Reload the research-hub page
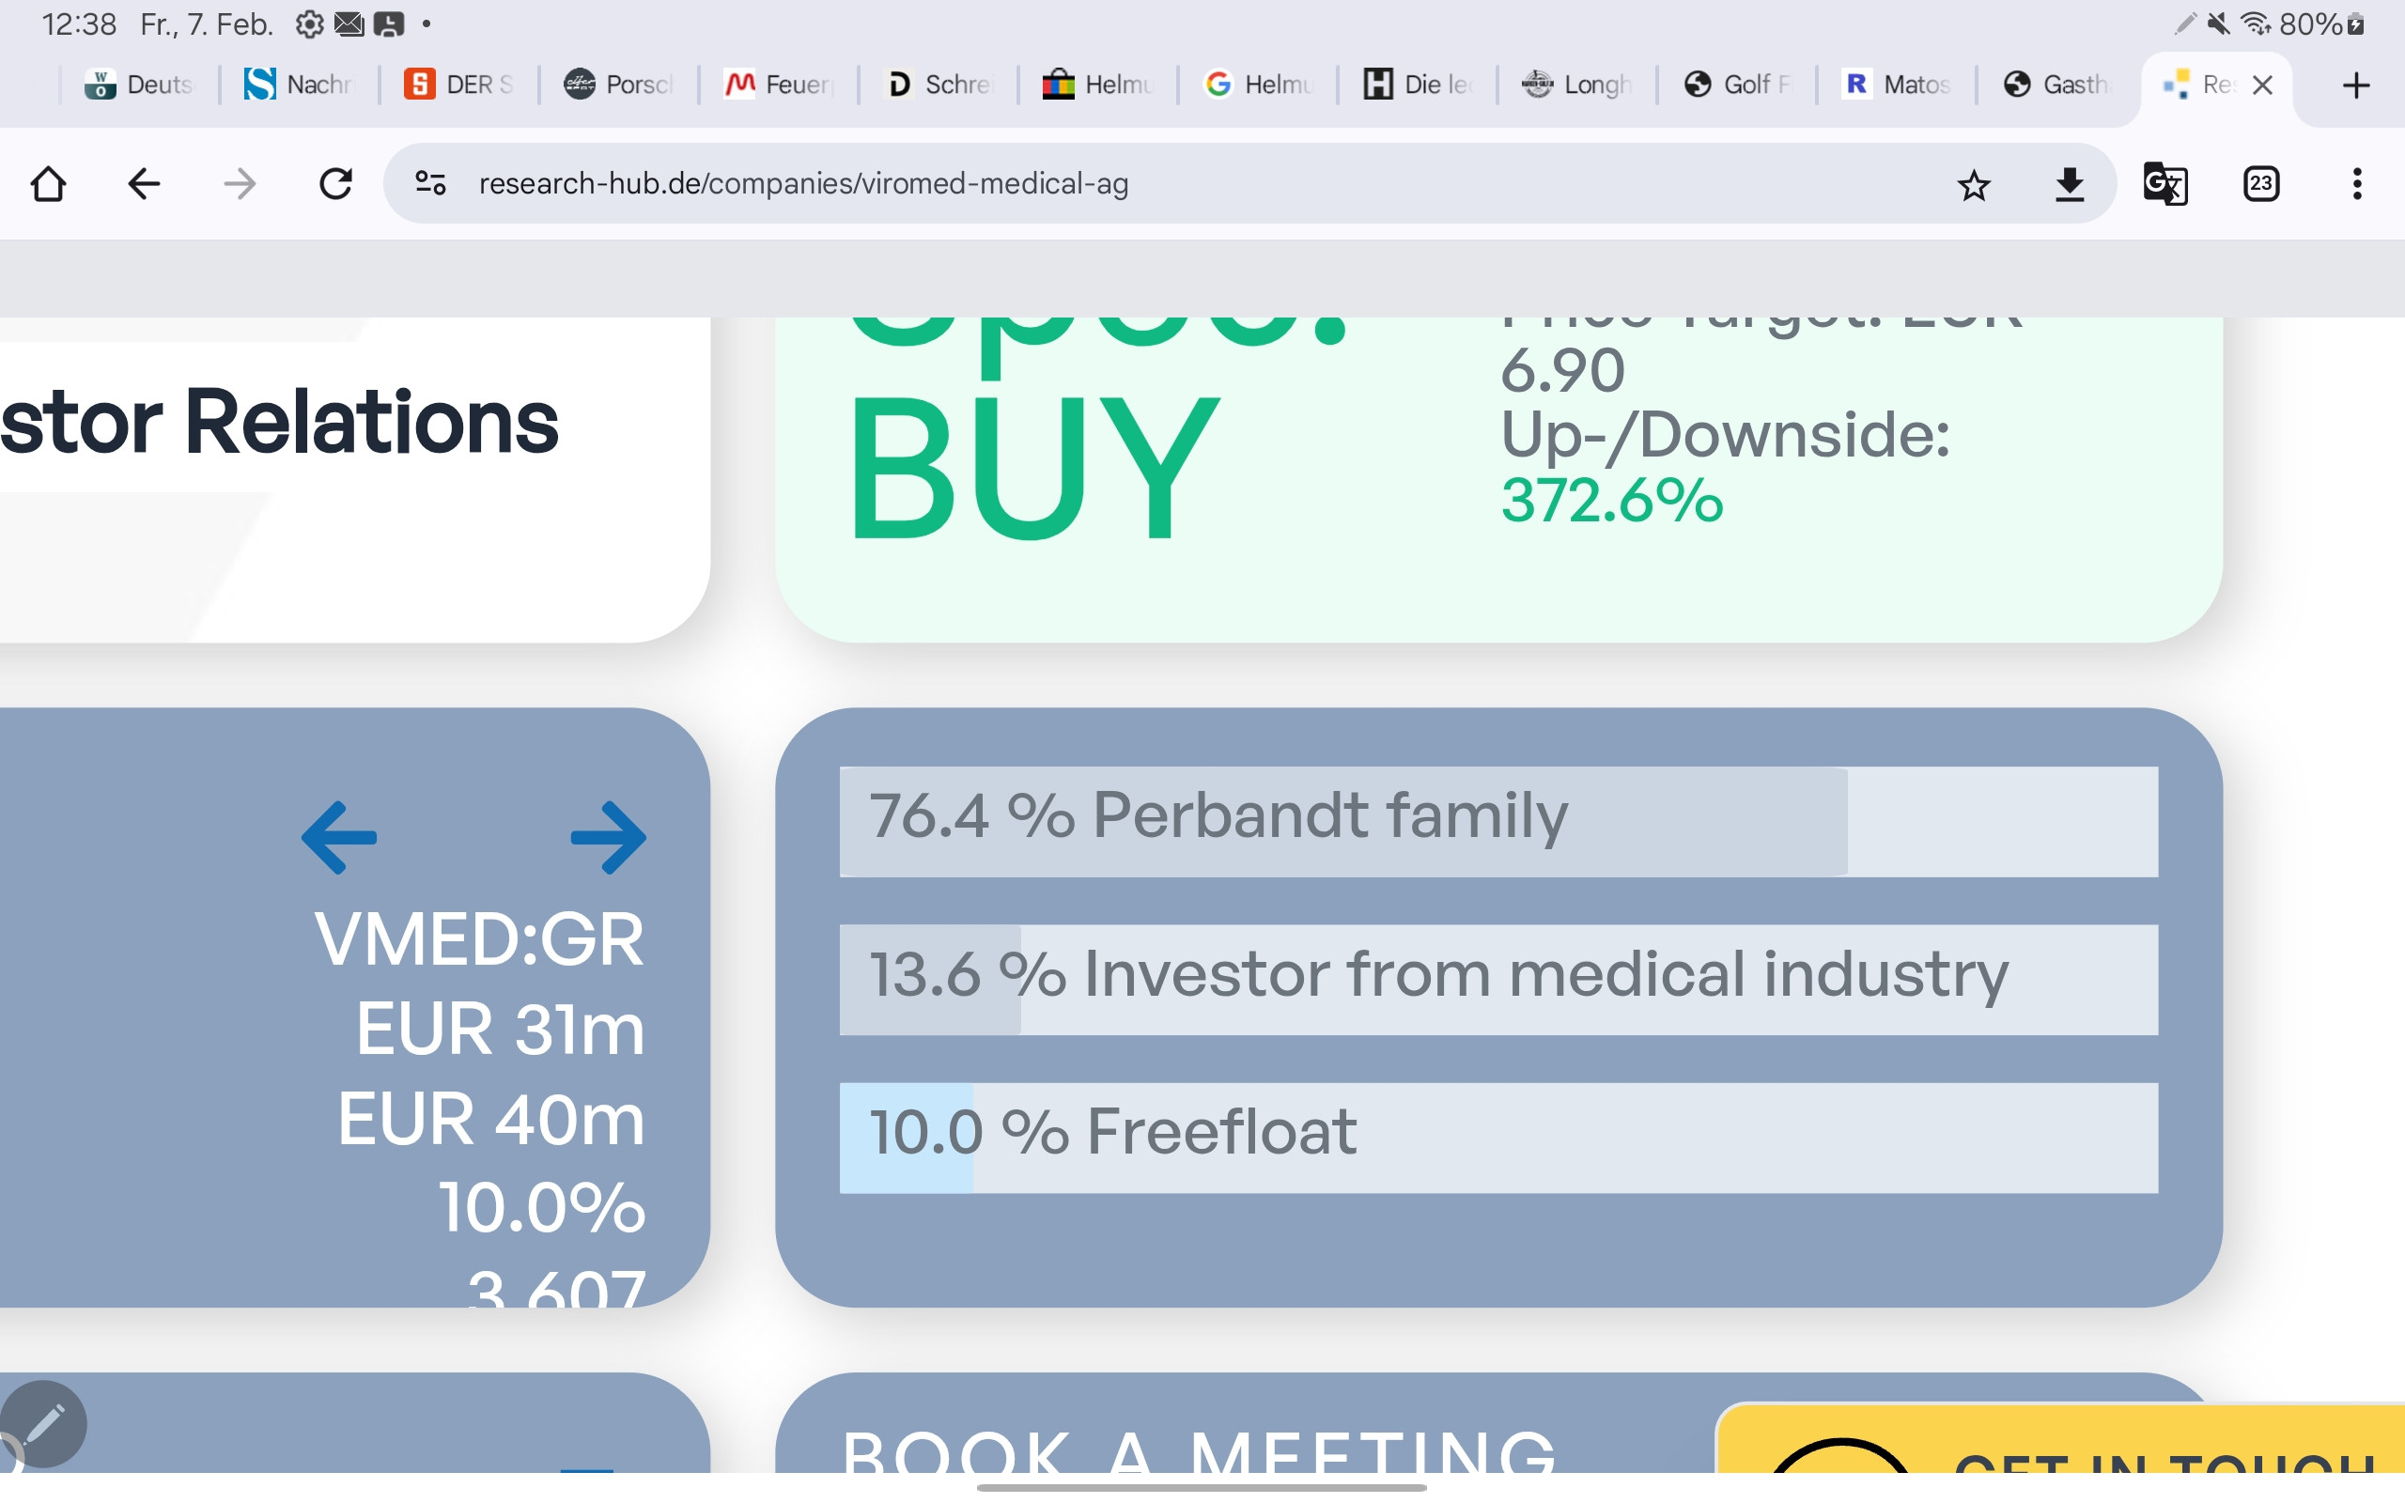 (x=336, y=184)
